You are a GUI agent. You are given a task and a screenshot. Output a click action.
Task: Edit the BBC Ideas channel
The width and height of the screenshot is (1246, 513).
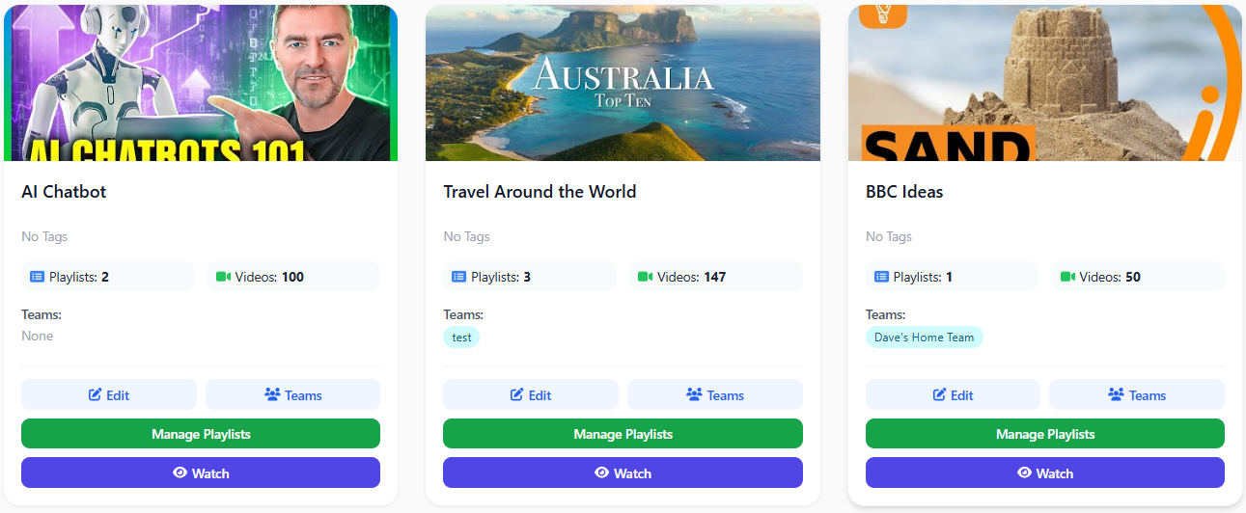(x=953, y=394)
